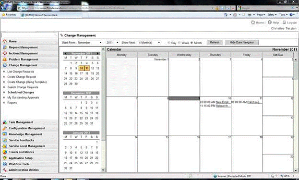Open the Service Level Management icon
Screen dimensions: 299x180
(5, 146)
